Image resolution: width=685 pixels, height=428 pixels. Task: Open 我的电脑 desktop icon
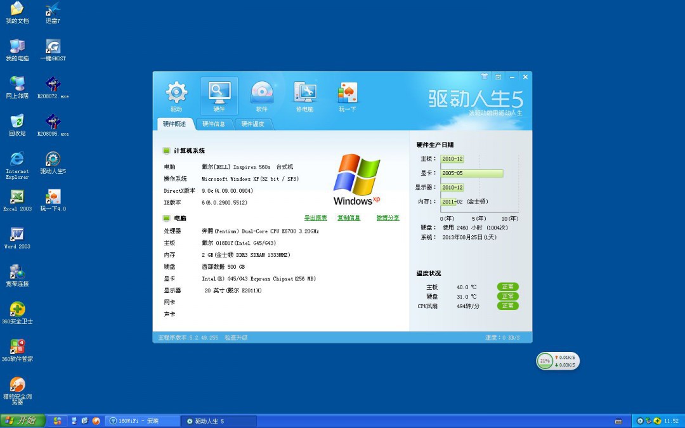pos(17,50)
